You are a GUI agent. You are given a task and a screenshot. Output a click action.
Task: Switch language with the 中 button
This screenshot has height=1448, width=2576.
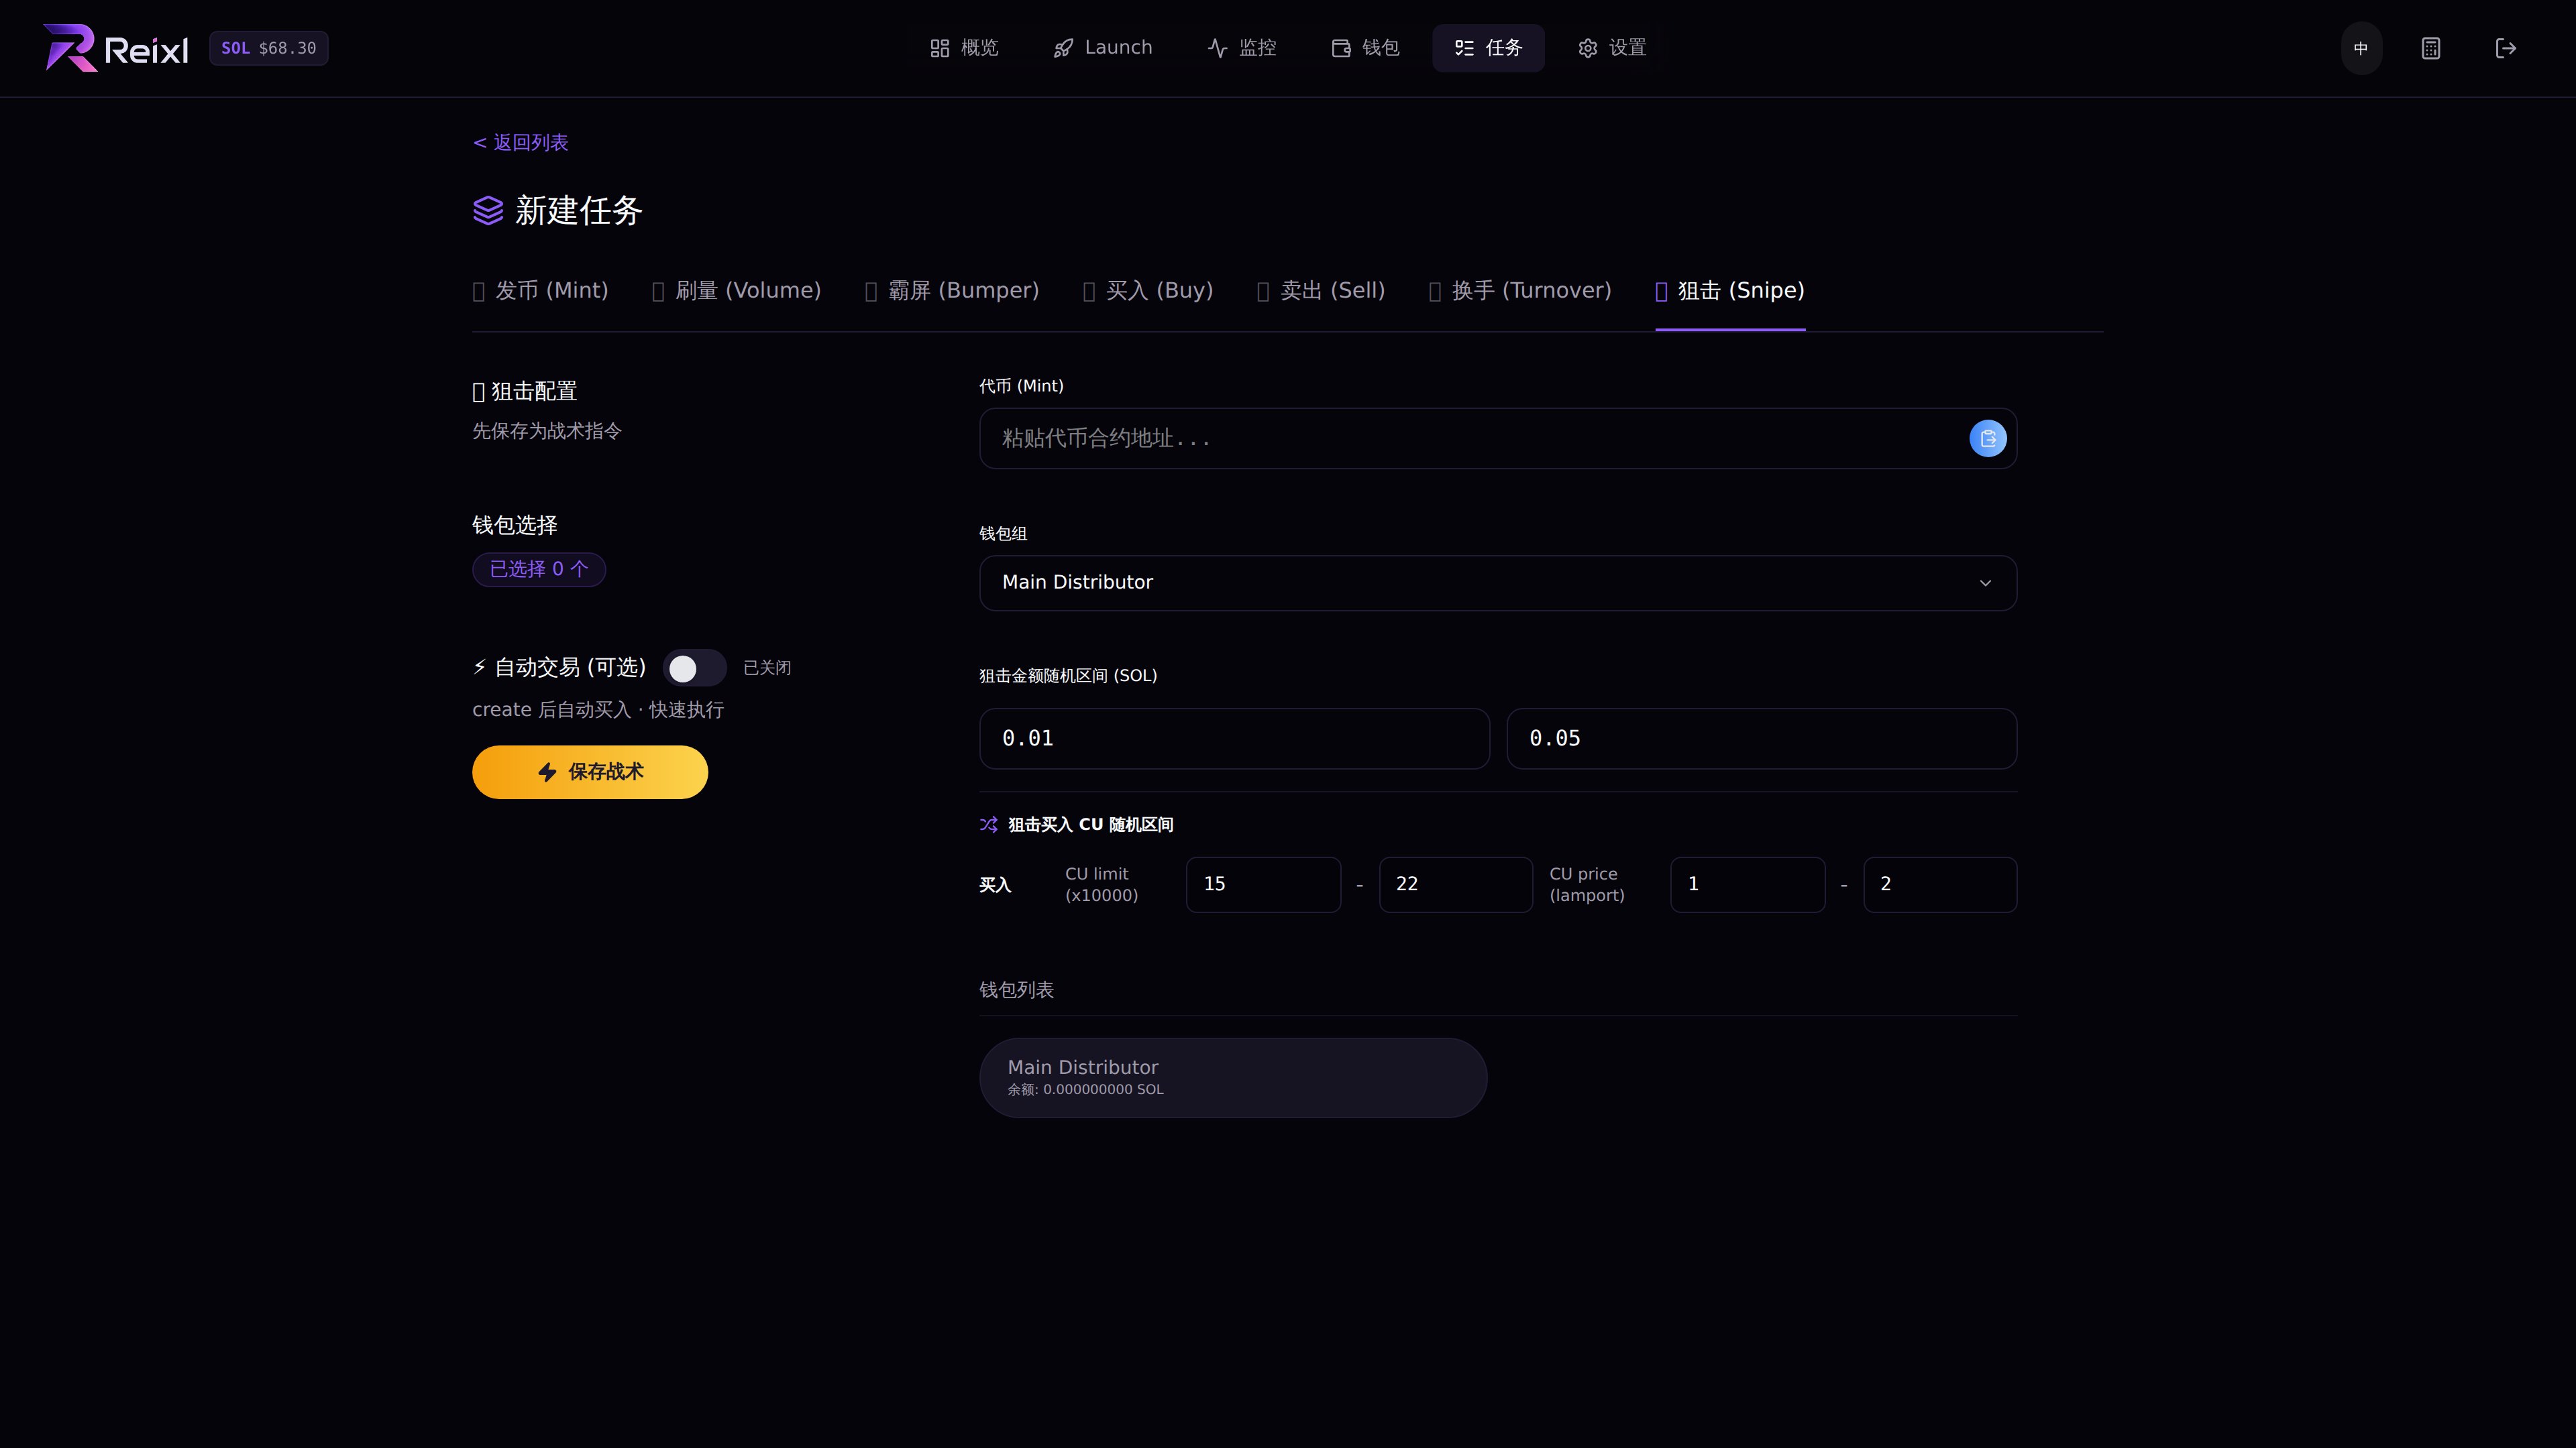pos(2361,48)
